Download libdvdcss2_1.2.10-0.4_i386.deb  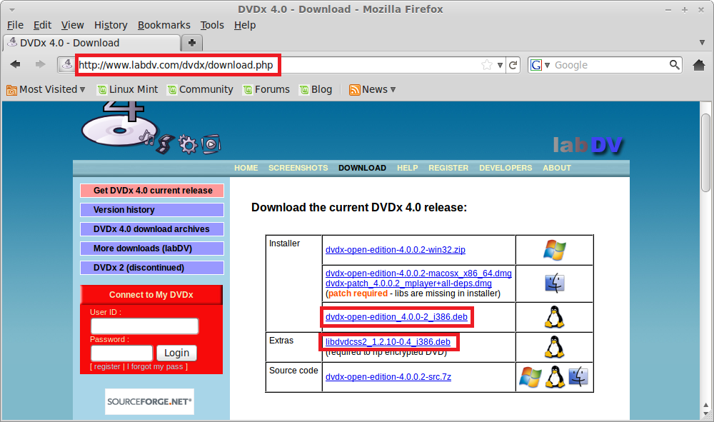[388, 342]
